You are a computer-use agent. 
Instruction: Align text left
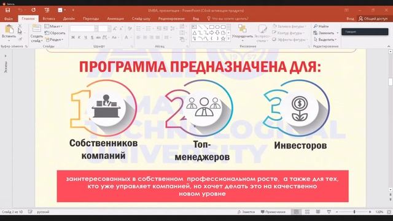[x=139, y=37]
